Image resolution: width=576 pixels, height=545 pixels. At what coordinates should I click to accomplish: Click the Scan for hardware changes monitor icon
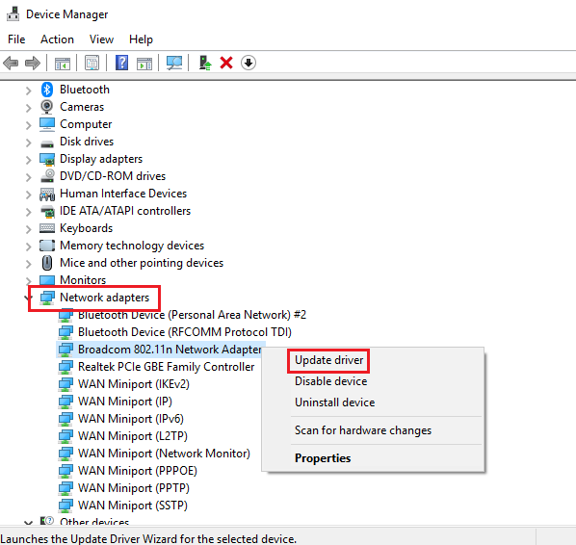click(174, 63)
